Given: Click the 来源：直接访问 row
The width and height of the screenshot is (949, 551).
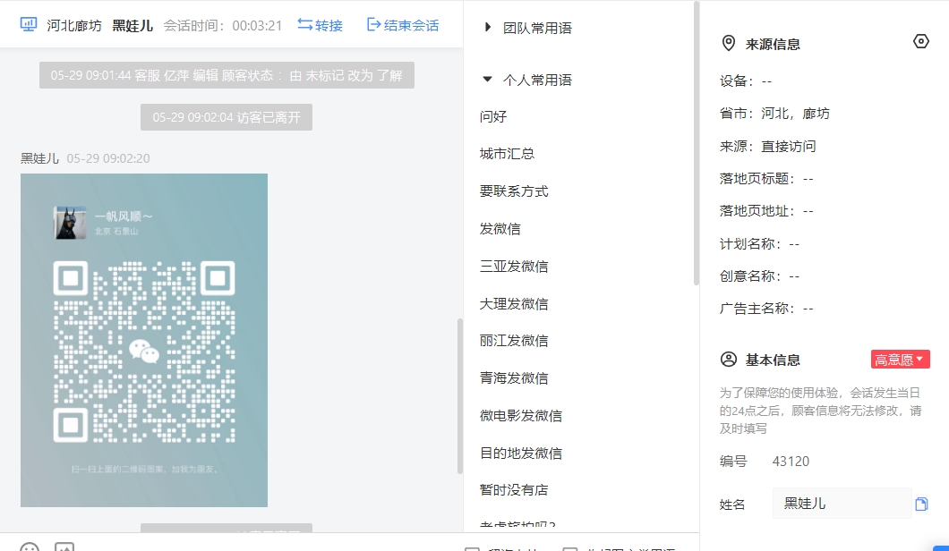Looking at the screenshot, I should point(768,147).
